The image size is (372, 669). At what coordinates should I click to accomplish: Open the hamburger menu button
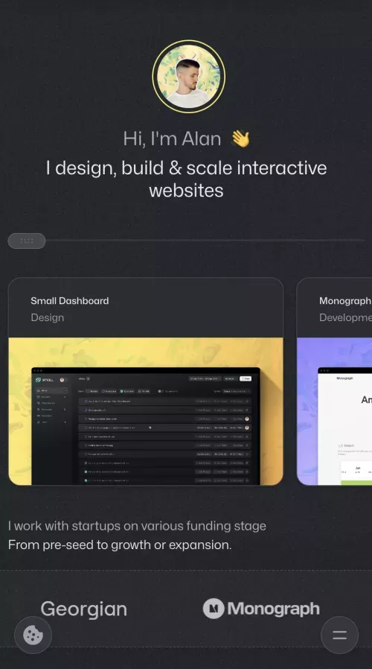pos(339,635)
